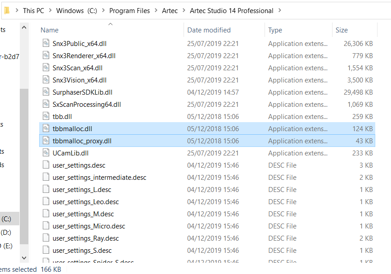Select the user_settings_M.desc file name

coord(83,214)
